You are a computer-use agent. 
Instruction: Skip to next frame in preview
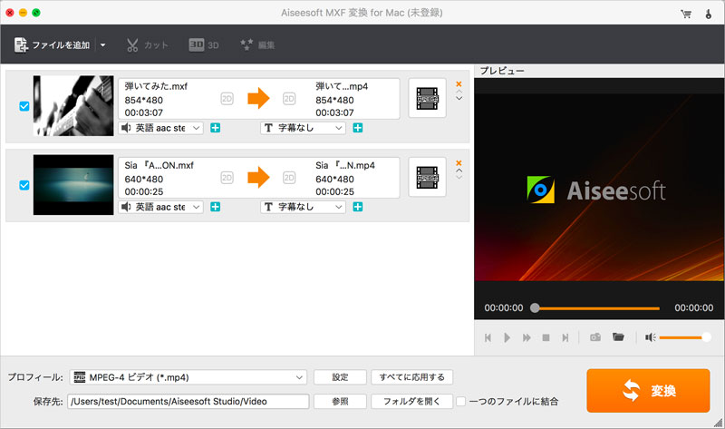(x=565, y=337)
